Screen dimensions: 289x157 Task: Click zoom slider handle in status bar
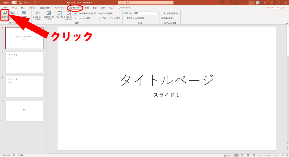pyautogui.click(x=268, y=155)
